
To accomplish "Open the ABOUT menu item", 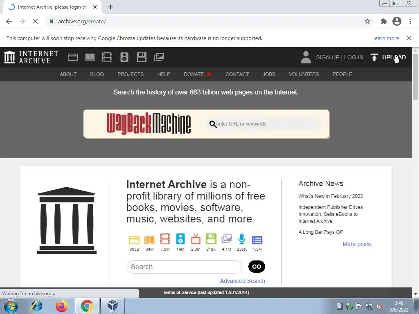I will point(68,74).
